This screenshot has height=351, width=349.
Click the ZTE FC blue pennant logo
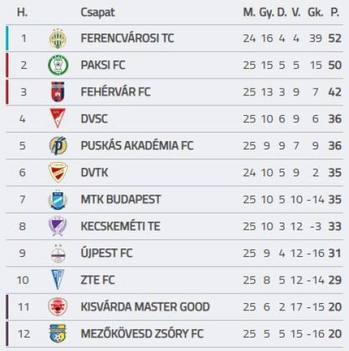[x=57, y=280]
